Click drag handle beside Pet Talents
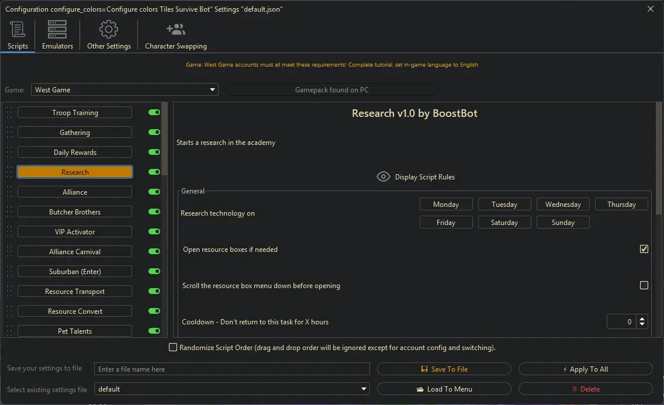 coord(9,331)
